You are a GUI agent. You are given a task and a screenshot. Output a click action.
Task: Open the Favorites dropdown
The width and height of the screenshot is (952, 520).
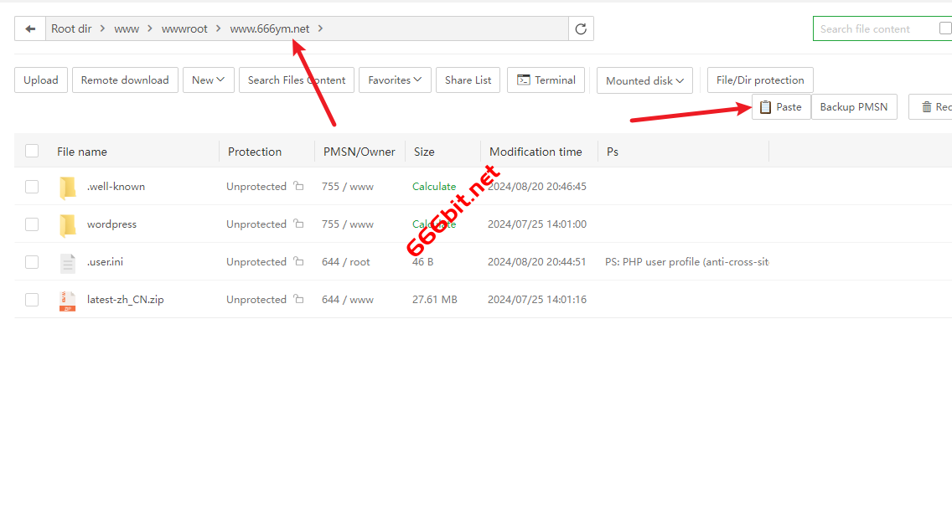pos(395,80)
